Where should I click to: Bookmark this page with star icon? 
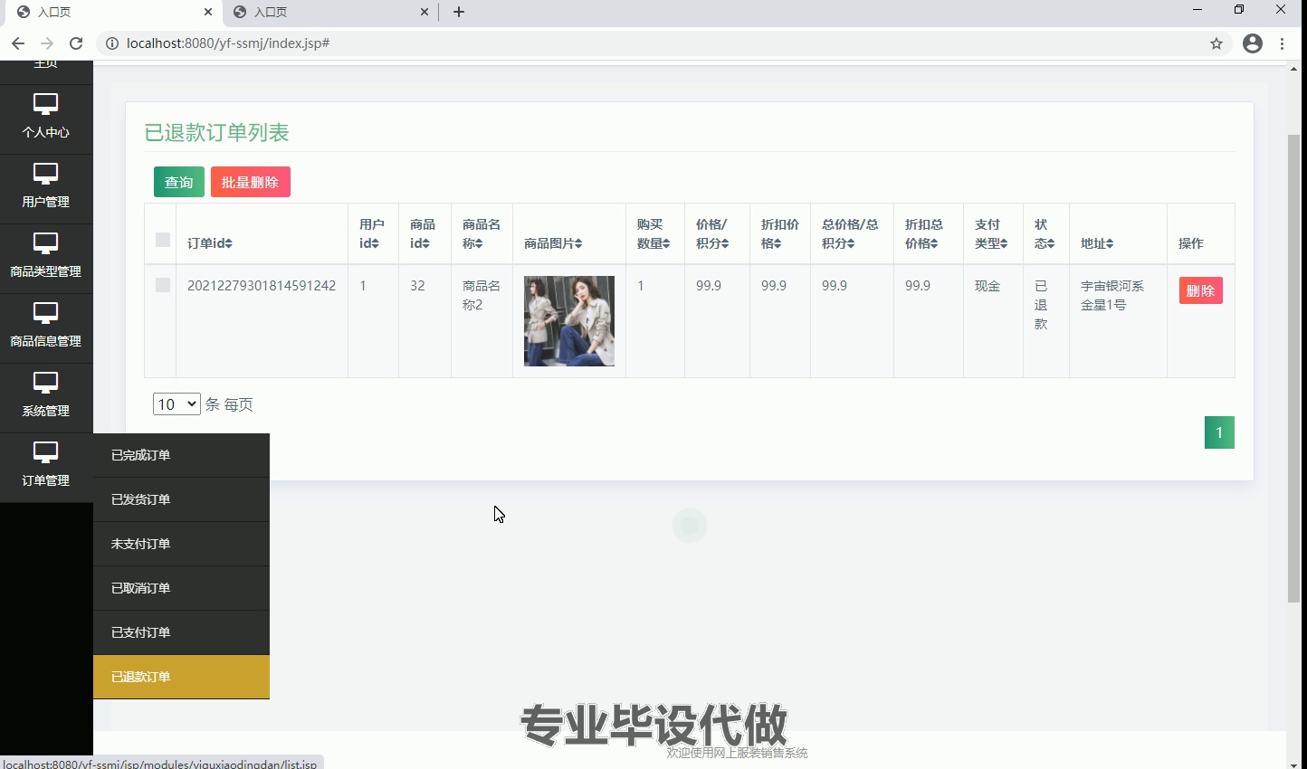[1216, 43]
